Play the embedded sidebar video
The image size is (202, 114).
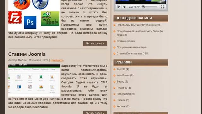point(119,7)
